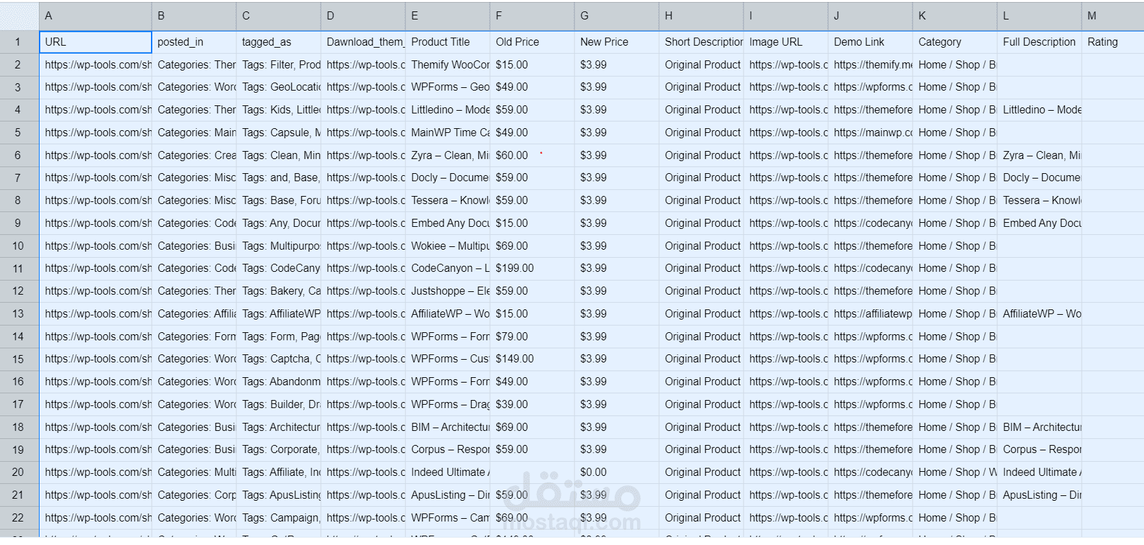Click 'Categories: Crea' cell
Viewport: 1144px width, 545px height.
coord(194,155)
